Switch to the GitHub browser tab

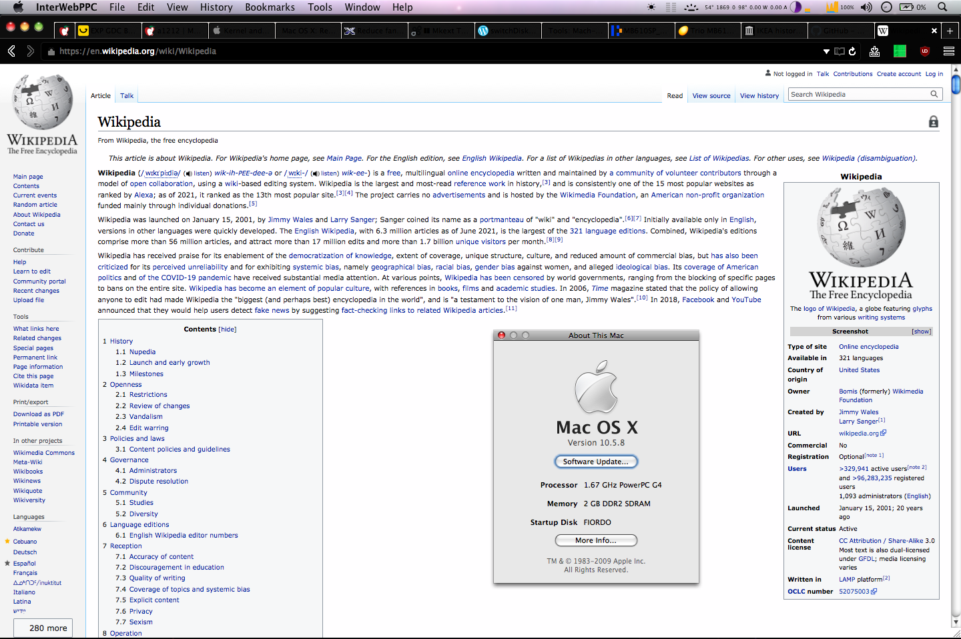click(x=840, y=31)
